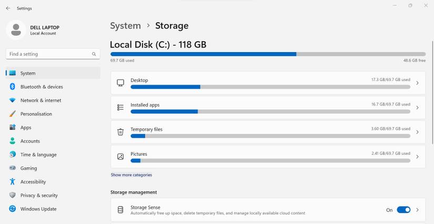The width and height of the screenshot is (434, 224).
Task: Click the Temporary files trash bin icon
Action: [x=120, y=132]
